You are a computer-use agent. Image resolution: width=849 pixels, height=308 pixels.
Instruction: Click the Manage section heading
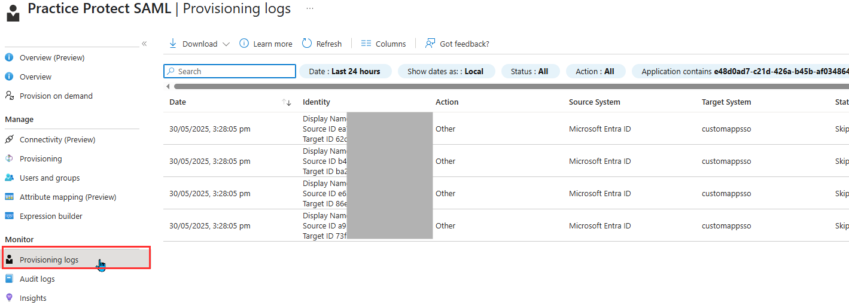19,120
